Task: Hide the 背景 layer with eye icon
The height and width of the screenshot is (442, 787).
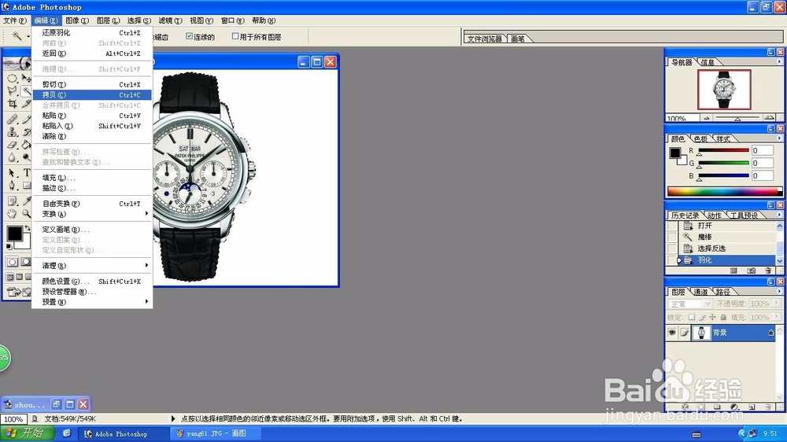Action: pos(672,333)
